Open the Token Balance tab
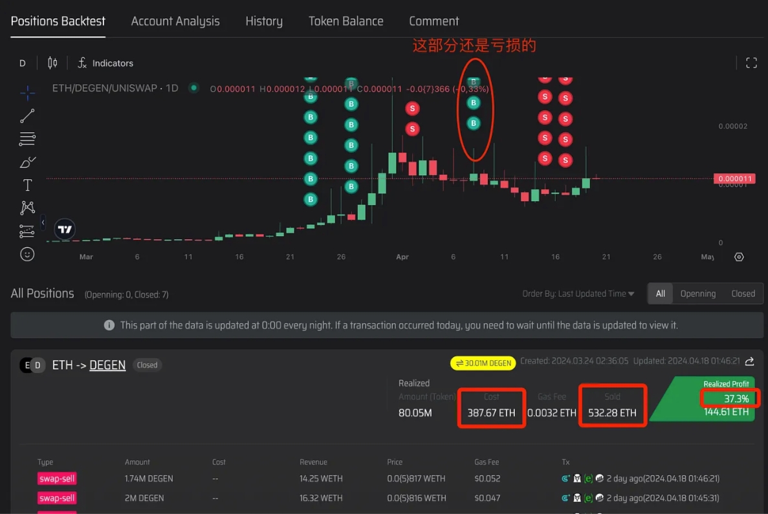This screenshot has width=768, height=514. [346, 21]
